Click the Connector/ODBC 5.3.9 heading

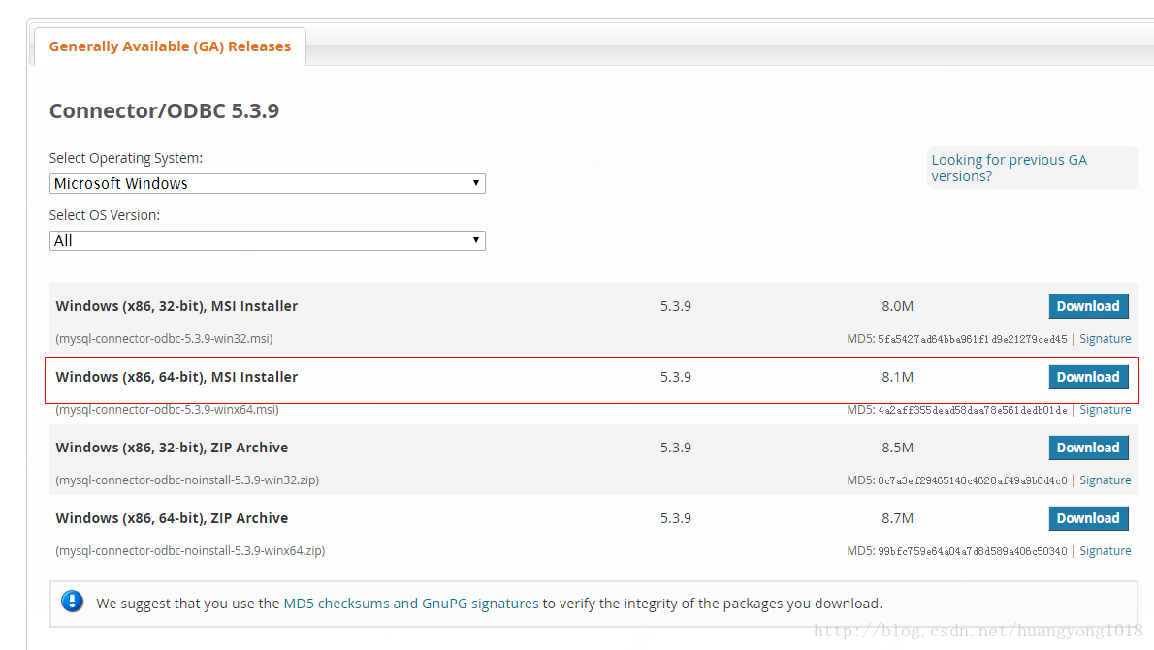tap(164, 110)
